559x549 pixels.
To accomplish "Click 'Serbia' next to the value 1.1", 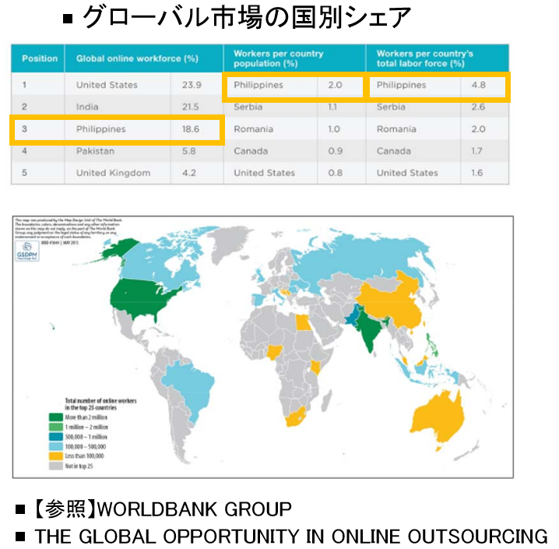I will [248, 107].
